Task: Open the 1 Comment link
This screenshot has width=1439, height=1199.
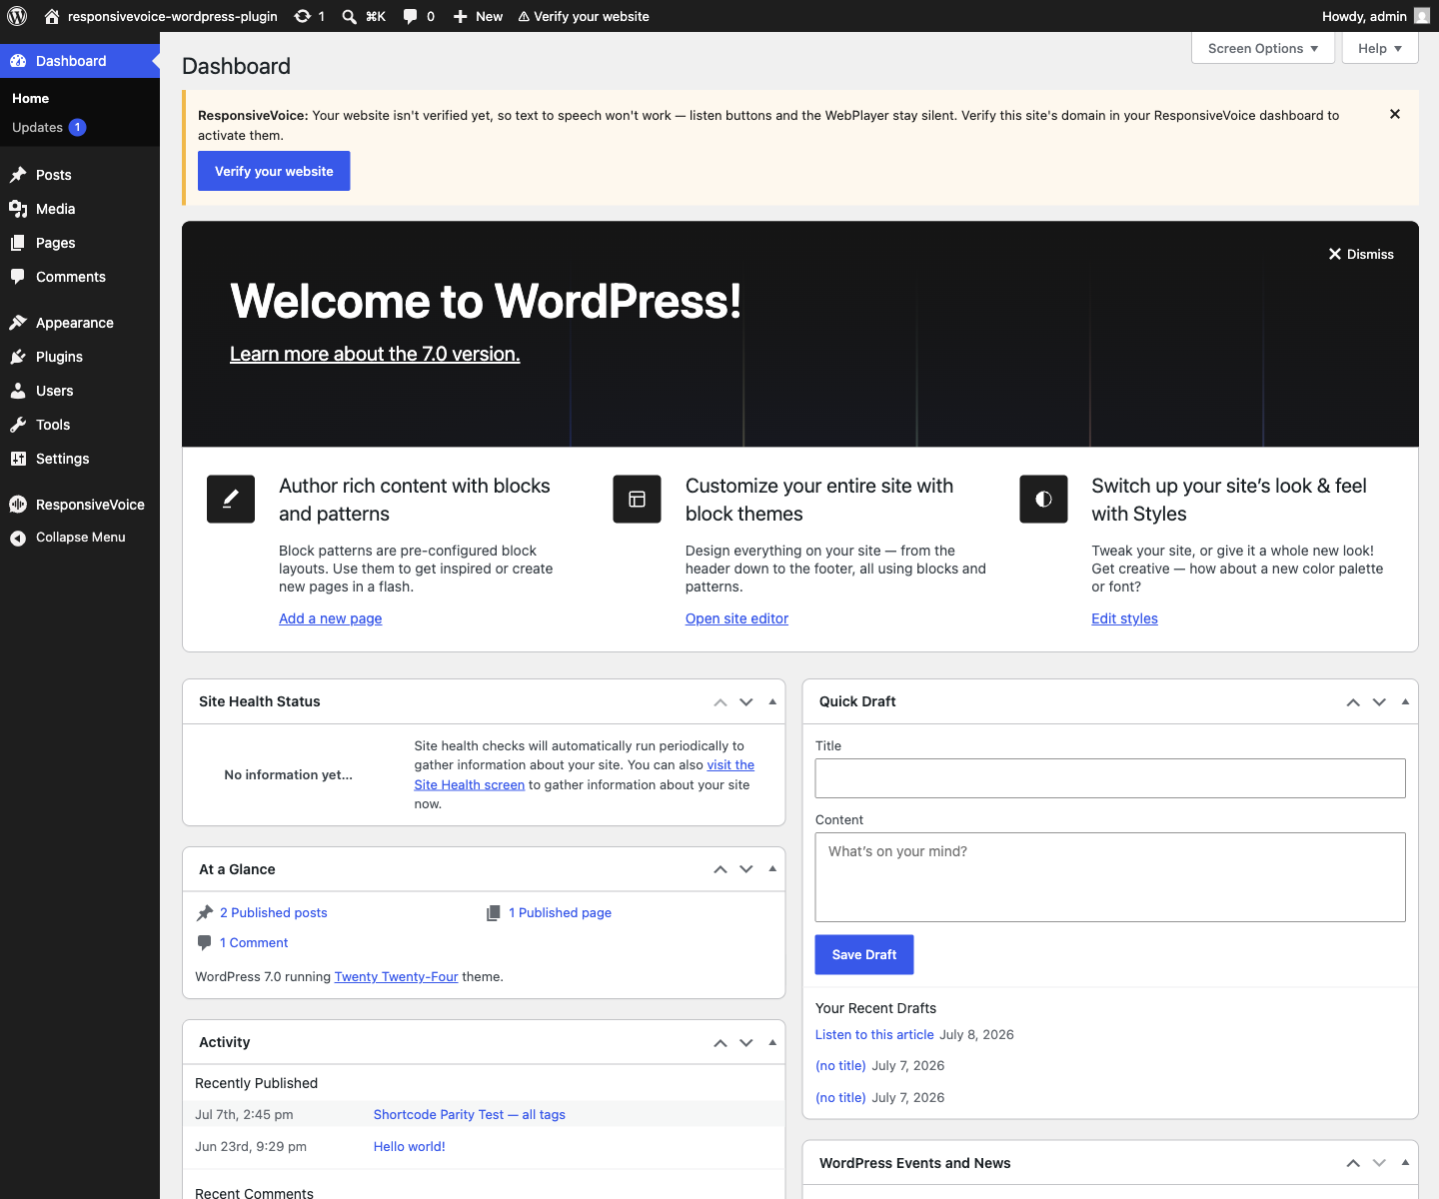Action: point(254,942)
